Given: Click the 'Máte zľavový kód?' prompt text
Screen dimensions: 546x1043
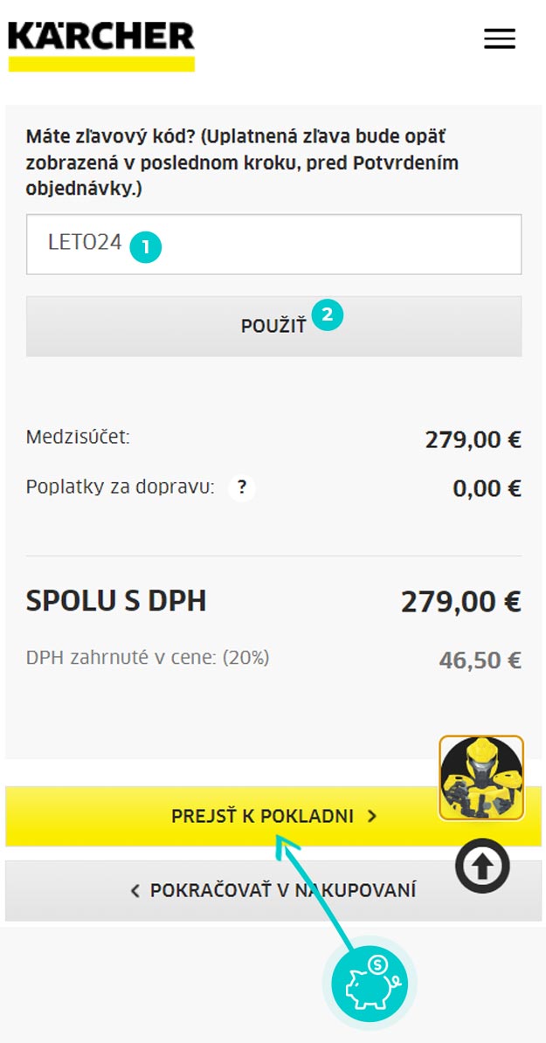Looking at the screenshot, I should point(111,137).
